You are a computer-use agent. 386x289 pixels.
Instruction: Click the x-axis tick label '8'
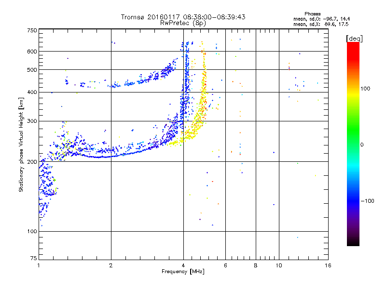coord(256,265)
